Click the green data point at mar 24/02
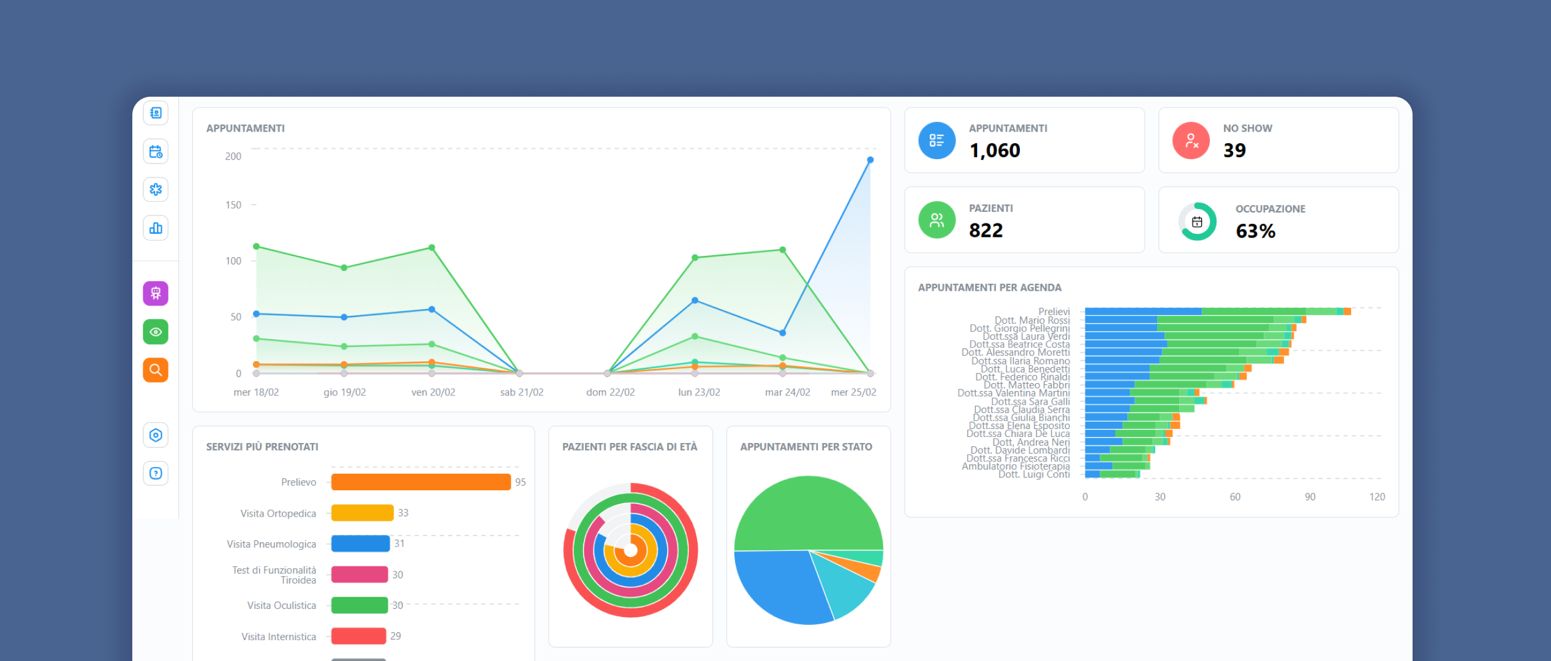The height and width of the screenshot is (661, 1551). [x=783, y=250]
